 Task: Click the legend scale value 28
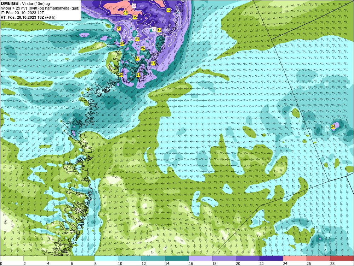(332, 264)
